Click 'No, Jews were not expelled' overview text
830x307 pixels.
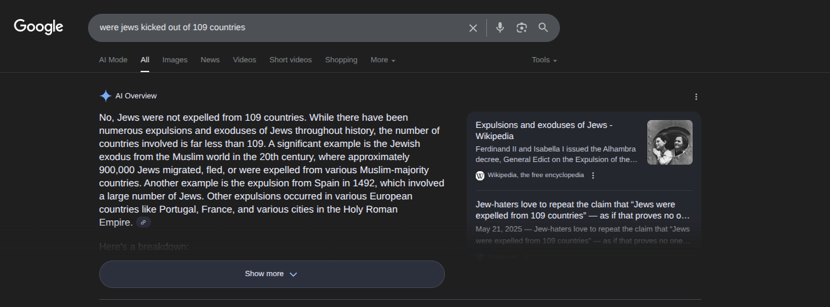pos(272,170)
